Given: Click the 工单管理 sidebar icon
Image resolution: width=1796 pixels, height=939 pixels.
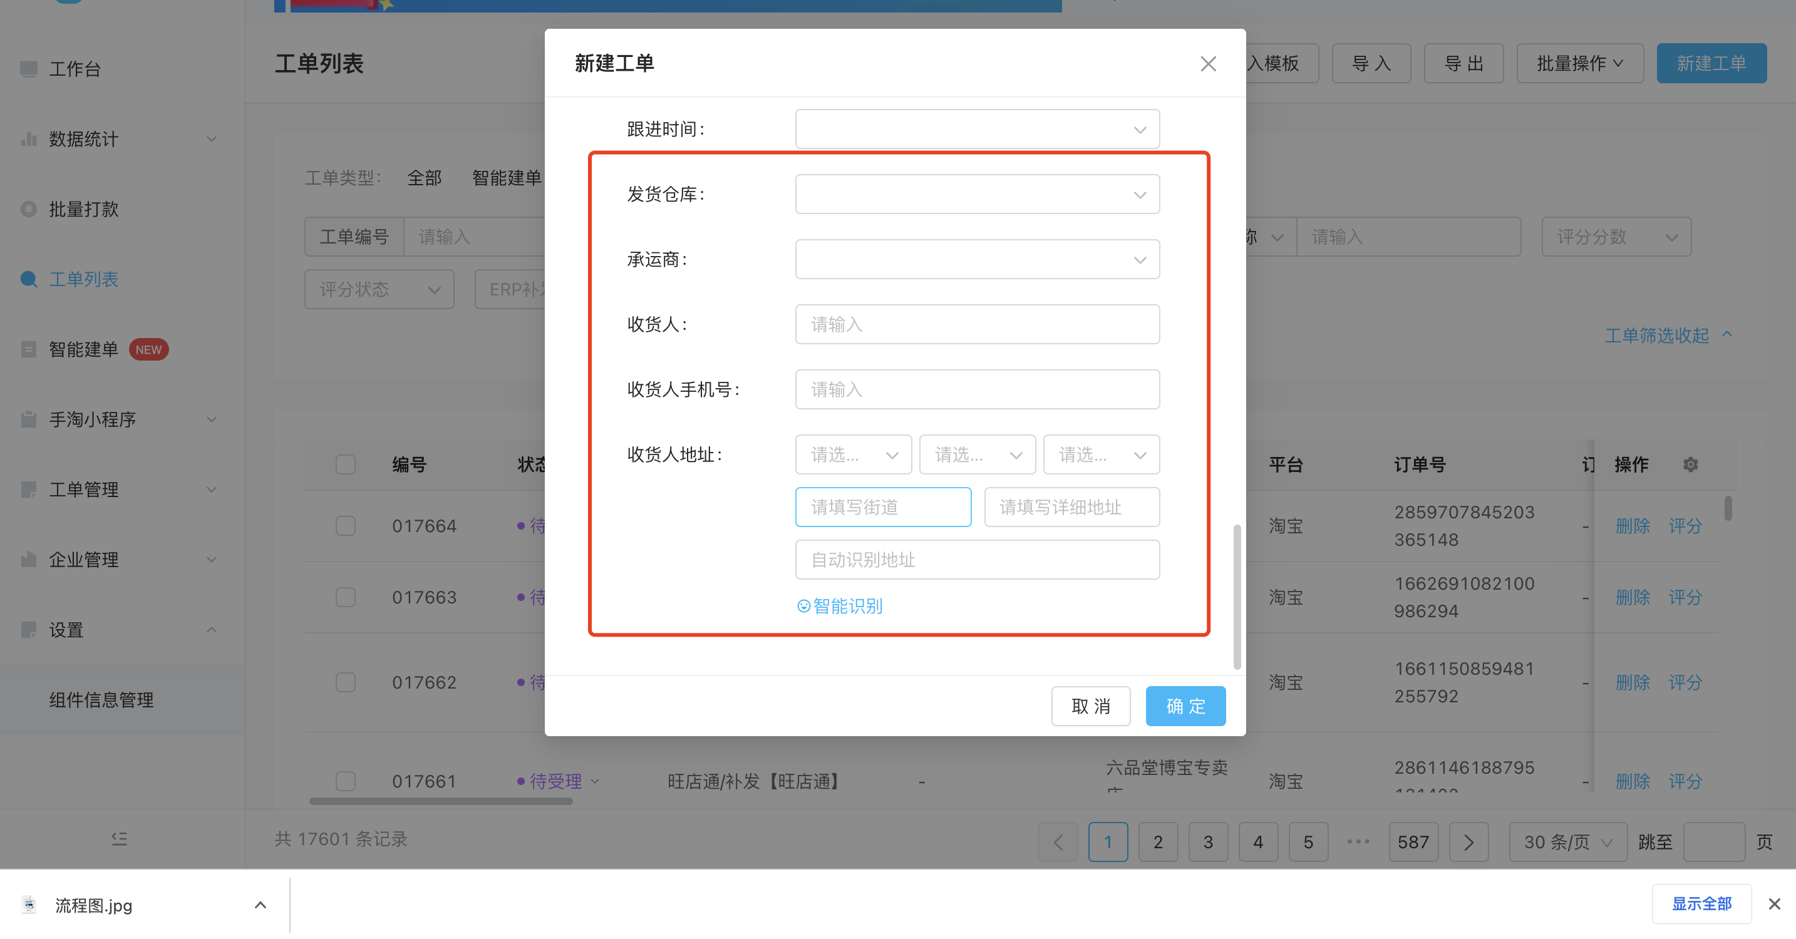Looking at the screenshot, I should coord(29,490).
